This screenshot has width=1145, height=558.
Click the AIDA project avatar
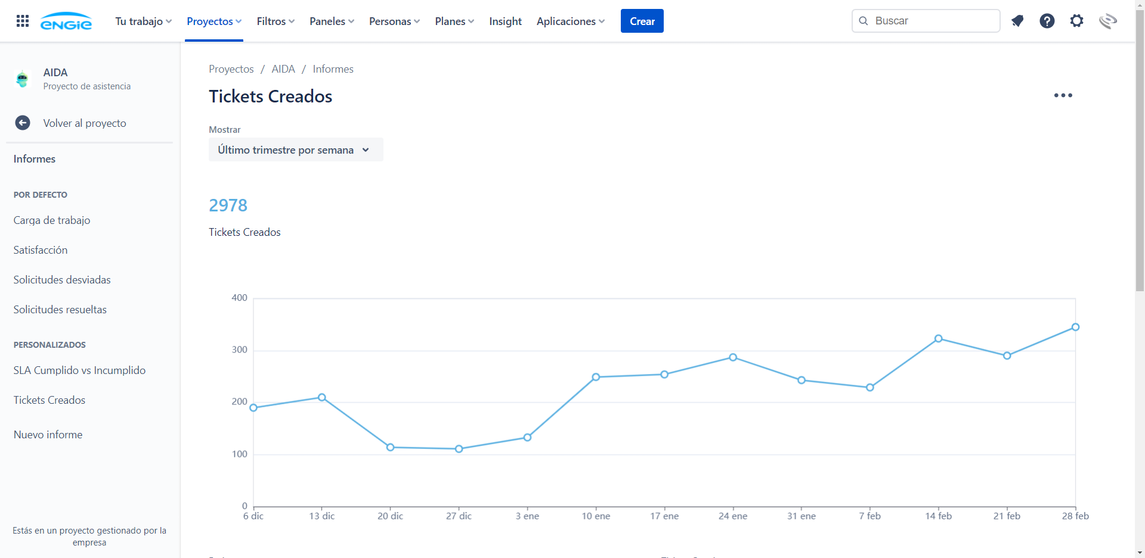point(22,79)
